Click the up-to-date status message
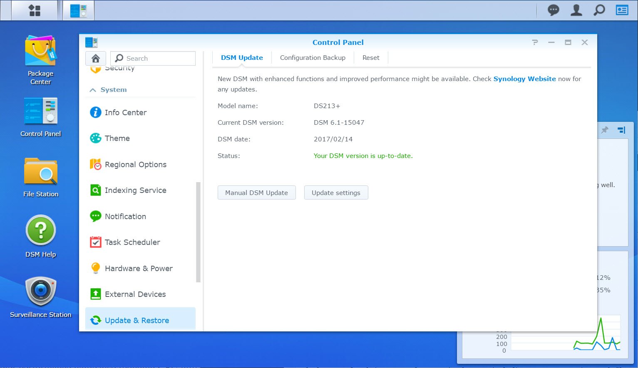 [363, 156]
